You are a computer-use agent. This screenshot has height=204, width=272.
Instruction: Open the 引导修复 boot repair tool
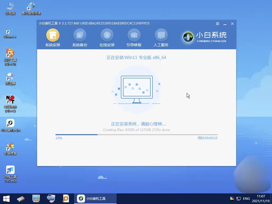click(x=134, y=35)
